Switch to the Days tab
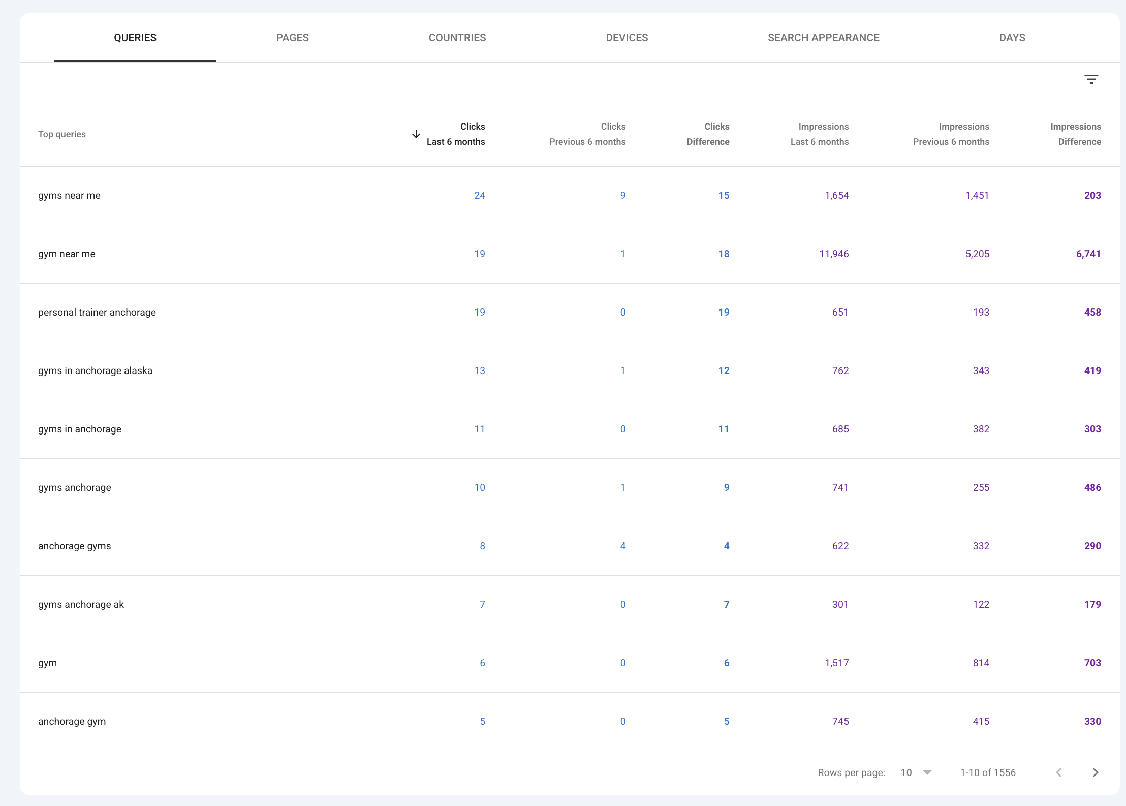Viewport: 1126px width, 806px height. click(1012, 38)
